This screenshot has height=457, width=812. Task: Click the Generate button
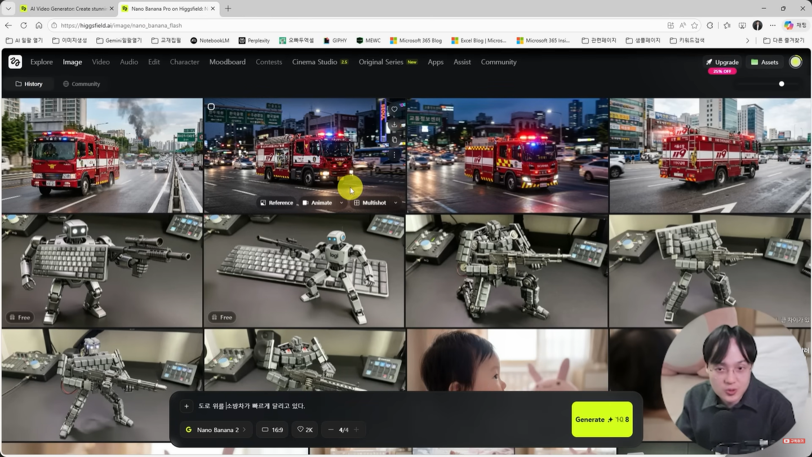[x=602, y=419]
